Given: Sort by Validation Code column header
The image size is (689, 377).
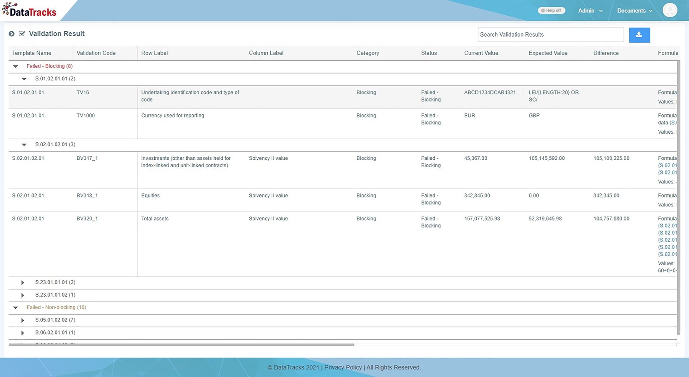Looking at the screenshot, I should pos(96,53).
